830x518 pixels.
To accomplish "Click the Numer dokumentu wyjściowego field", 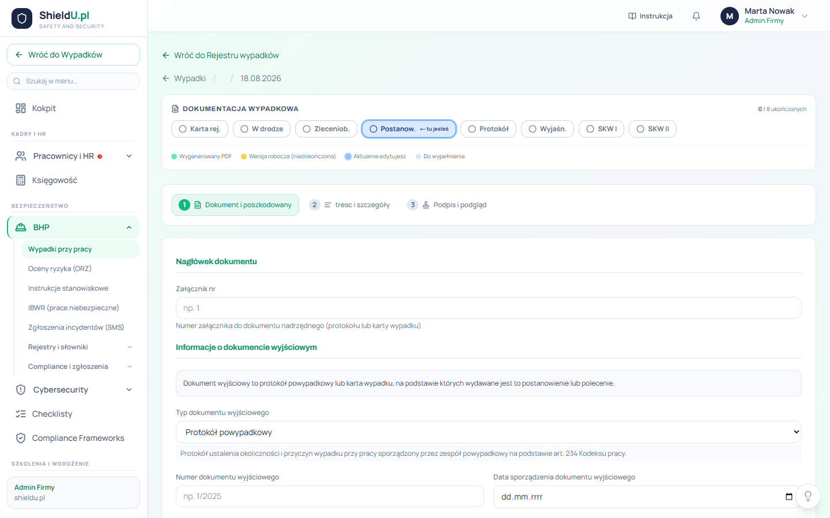I will tap(330, 496).
